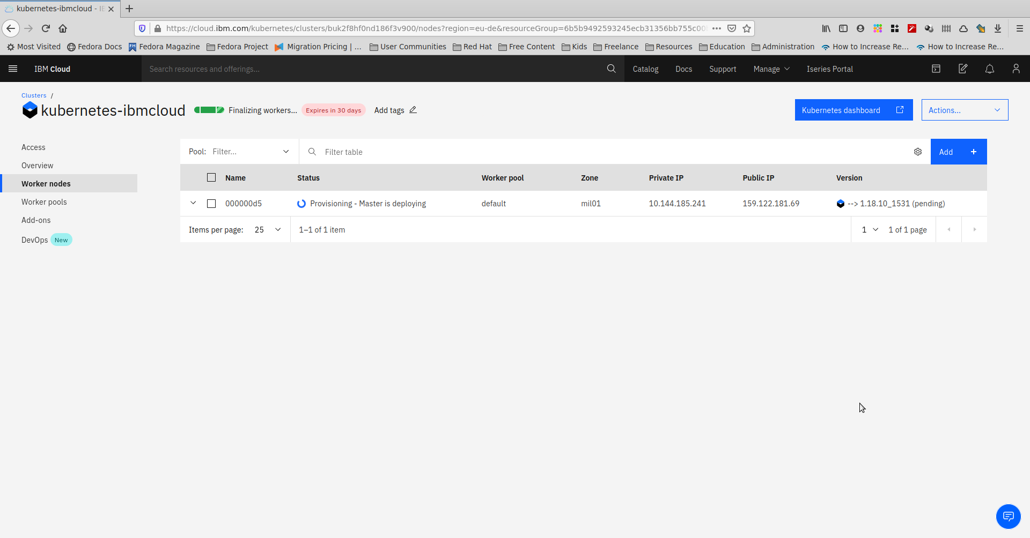Open the Firefox page actions ellipsis
The height and width of the screenshot is (538, 1030).
coord(717,28)
